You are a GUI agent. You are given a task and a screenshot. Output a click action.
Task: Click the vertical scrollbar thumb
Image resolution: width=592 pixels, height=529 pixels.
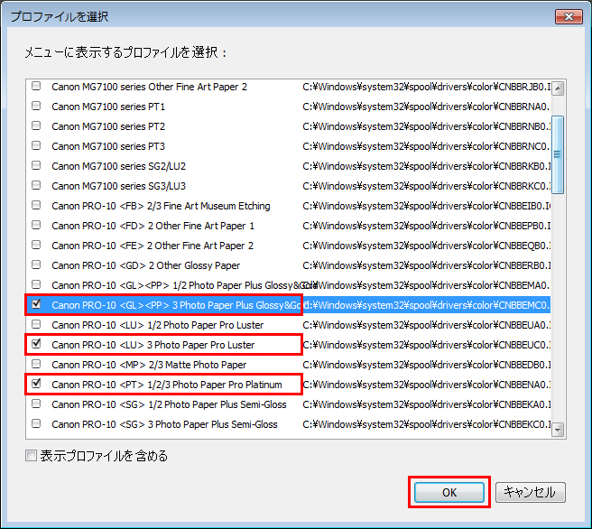pyautogui.click(x=558, y=154)
